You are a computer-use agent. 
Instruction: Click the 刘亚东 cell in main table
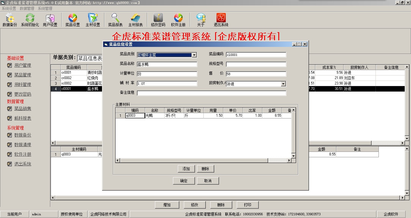click(359, 78)
